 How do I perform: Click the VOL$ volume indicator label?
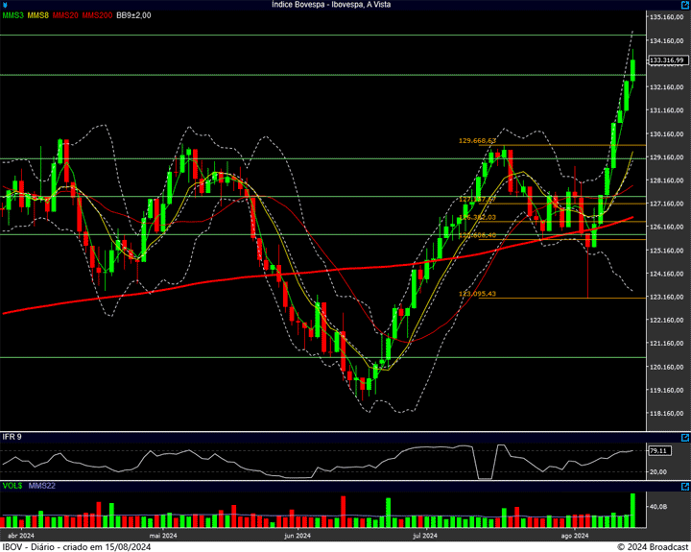pos(12,487)
